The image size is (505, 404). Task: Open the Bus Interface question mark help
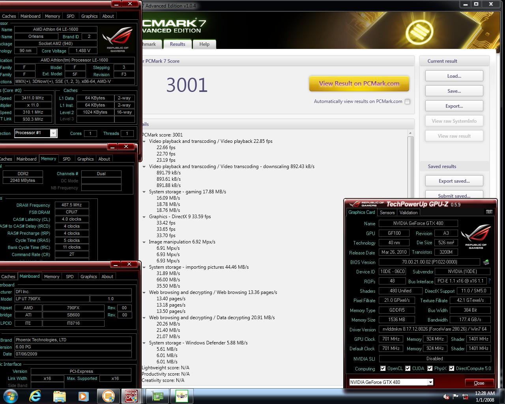[490, 281]
